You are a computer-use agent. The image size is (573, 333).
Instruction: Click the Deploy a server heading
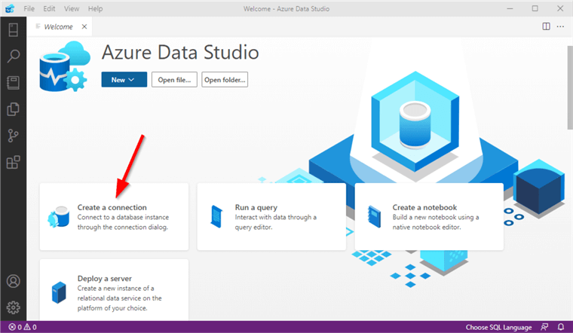[105, 279]
